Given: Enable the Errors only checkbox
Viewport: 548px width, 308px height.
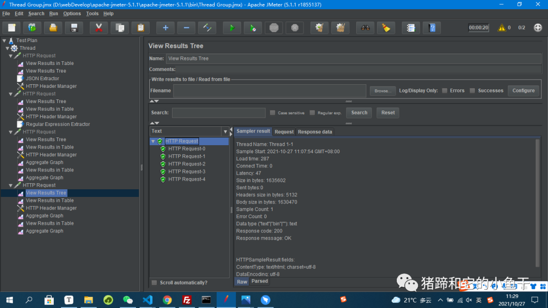Looking at the screenshot, I should (x=444, y=90).
